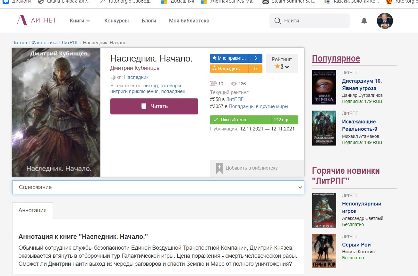This screenshot has height=276, width=418.
Task: Open the ЛитРПГ breadcrumb link
Action: pyautogui.click(x=70, y=42)
